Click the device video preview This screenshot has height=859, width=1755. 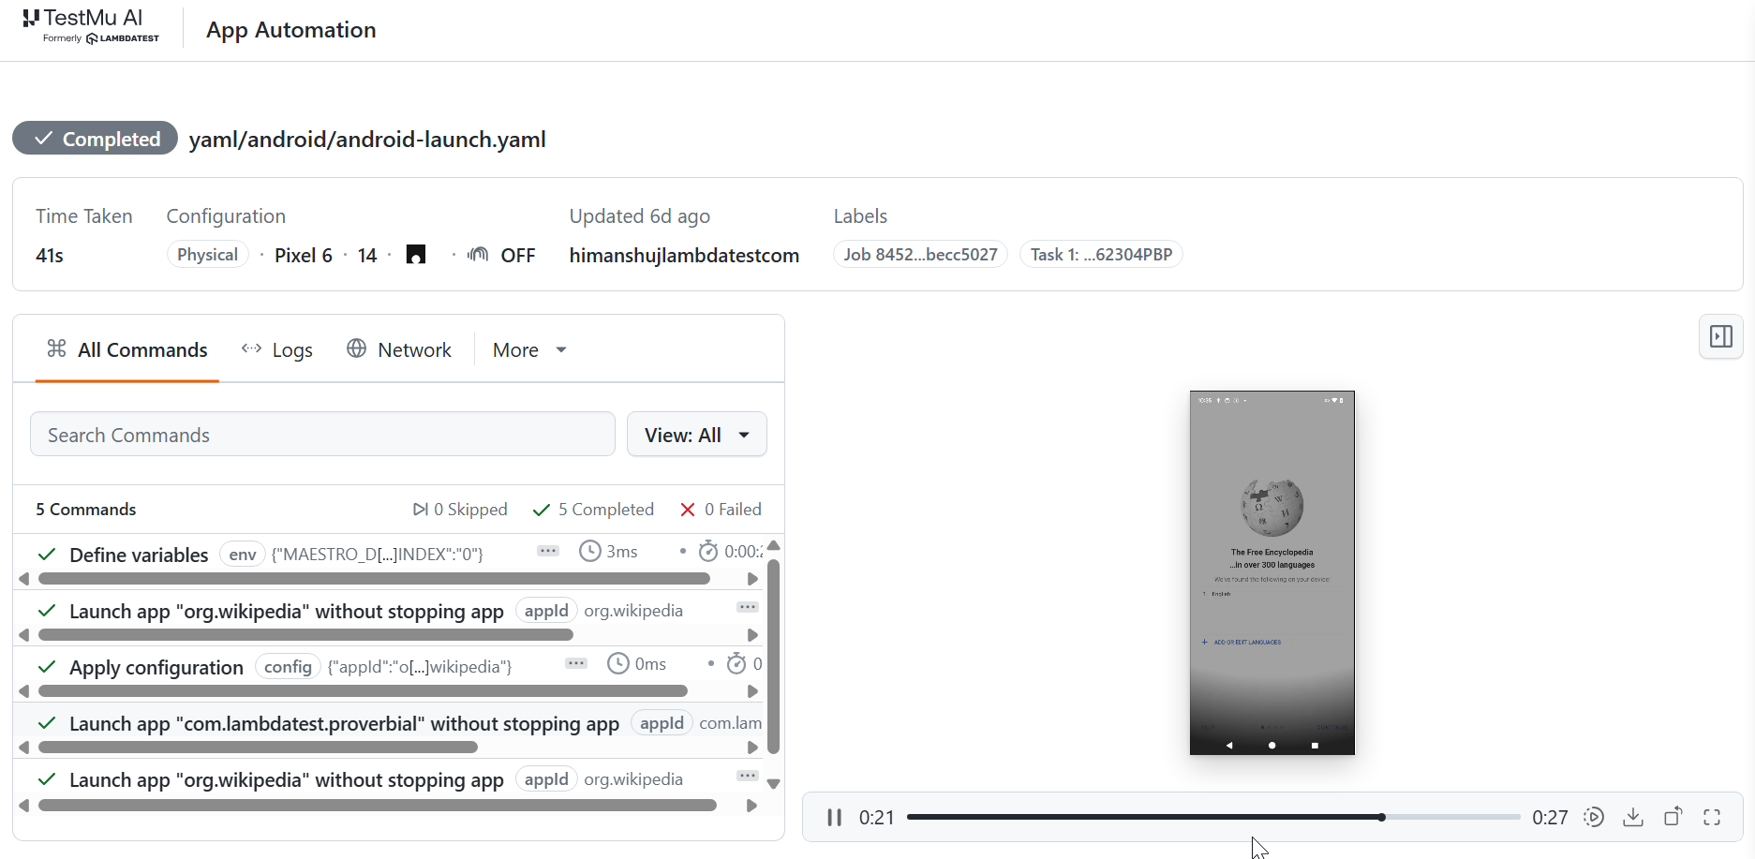point(1272,572)
